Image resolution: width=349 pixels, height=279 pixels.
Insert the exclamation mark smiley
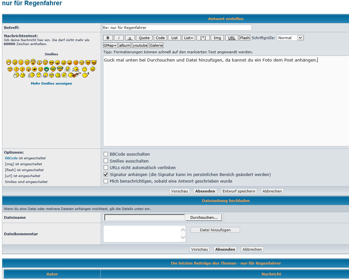[x=16, y=69]
